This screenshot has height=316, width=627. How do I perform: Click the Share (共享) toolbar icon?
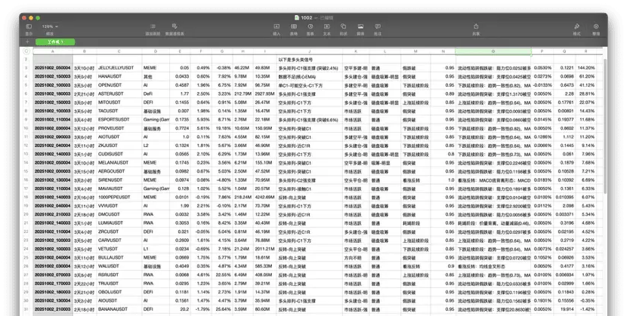click(476, 26)
